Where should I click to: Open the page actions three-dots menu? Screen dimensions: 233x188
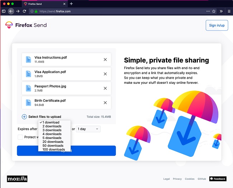(x=208, y=11)
